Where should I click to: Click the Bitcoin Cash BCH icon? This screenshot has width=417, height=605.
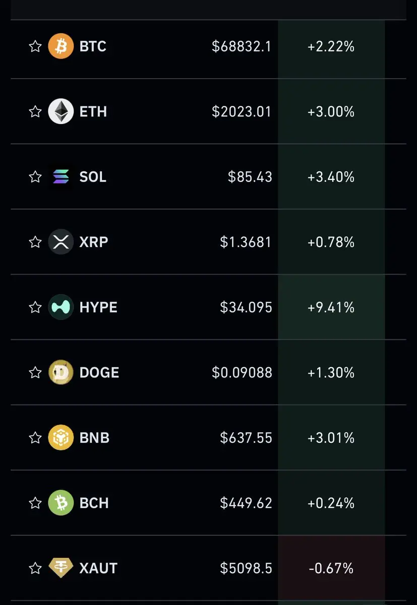(61, 503)
